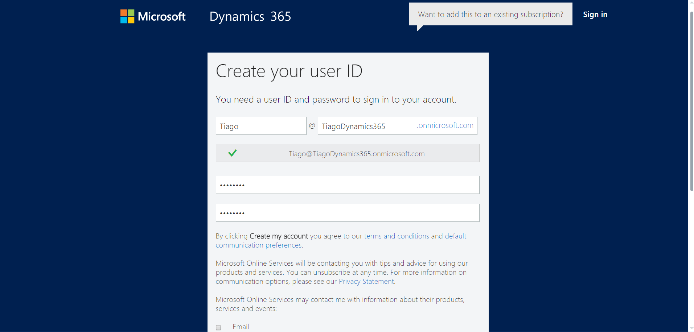Click the scrollbar up arrow
The height and width of the screenshot is (332, 694).
click(691, 3)
